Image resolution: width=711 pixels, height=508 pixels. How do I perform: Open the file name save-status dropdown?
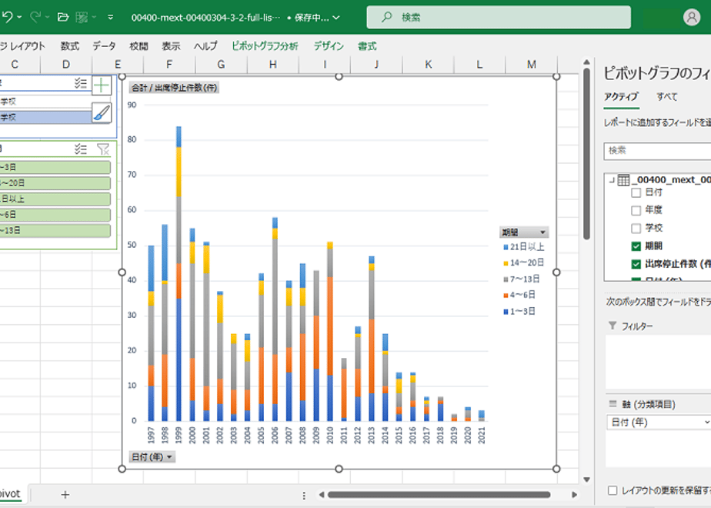336,18
